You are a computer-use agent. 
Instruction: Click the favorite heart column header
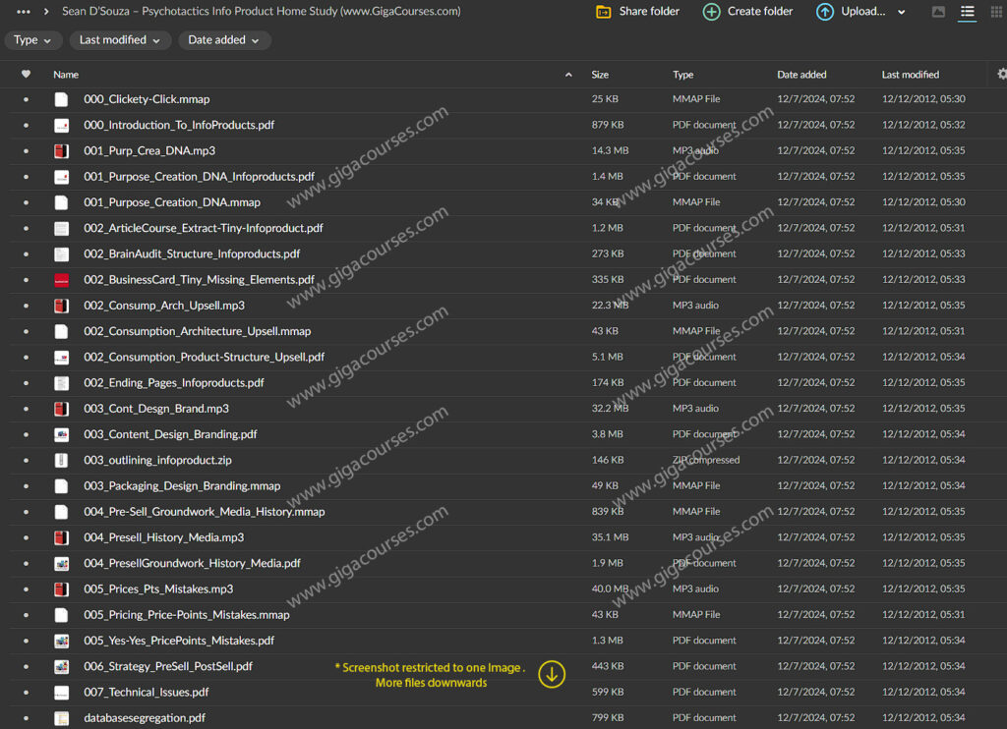click(26, 75)
